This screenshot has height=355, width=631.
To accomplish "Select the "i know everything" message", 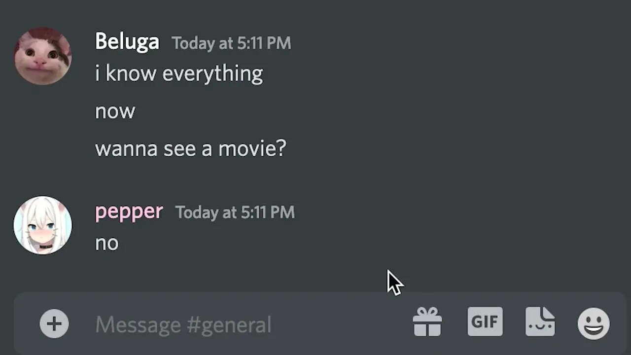I will click(x=178, y=74).
